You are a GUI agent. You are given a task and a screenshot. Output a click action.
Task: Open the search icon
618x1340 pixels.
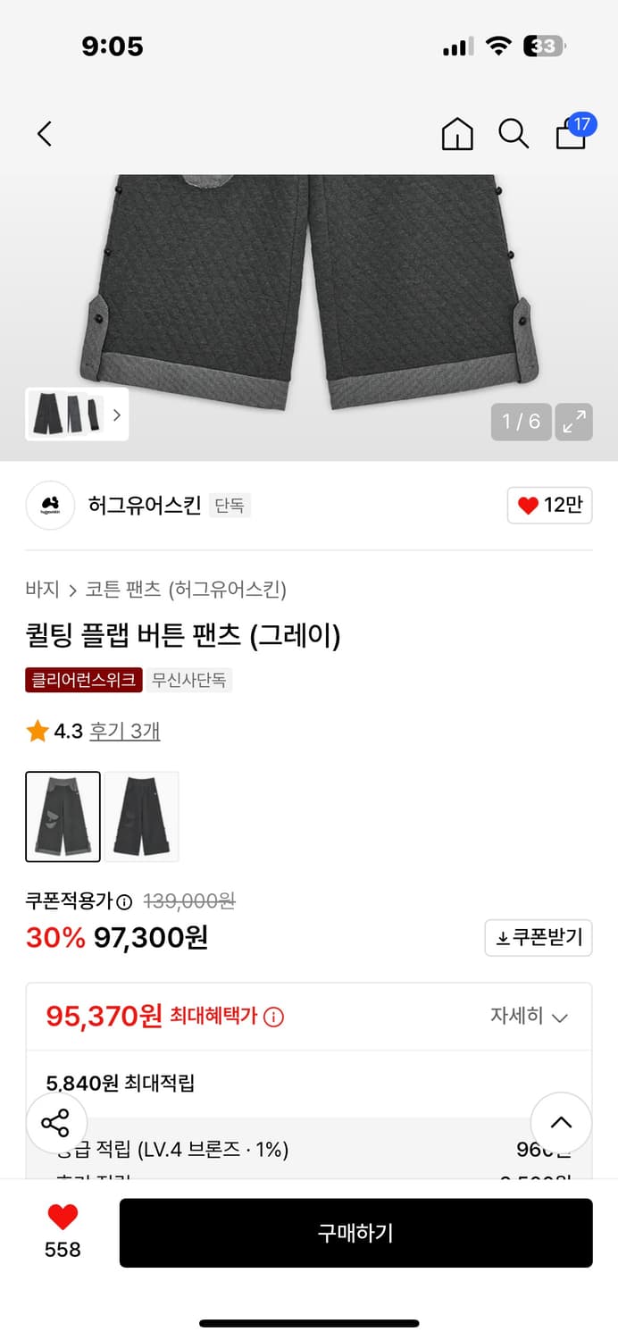pos(514,133)
